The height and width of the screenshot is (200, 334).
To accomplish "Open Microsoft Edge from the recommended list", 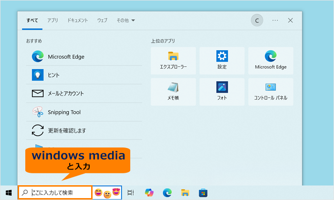I will 84,57.
